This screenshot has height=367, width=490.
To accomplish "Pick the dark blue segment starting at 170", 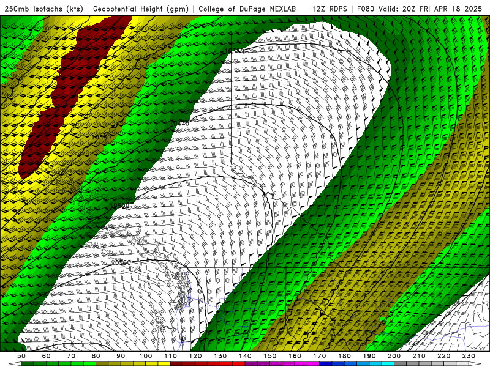I will tap(326, 364).
